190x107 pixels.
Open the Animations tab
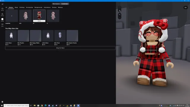tap(47, 7)
